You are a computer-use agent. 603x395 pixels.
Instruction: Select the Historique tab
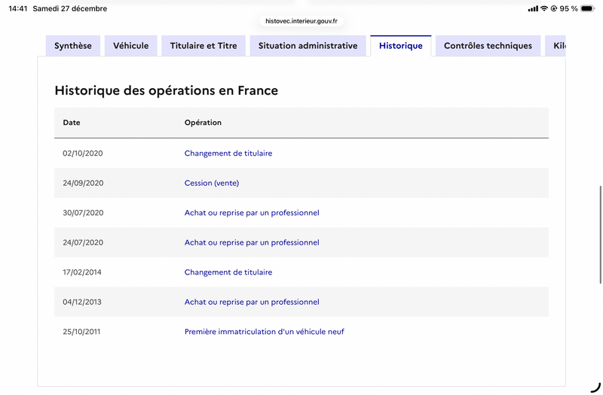400,46
